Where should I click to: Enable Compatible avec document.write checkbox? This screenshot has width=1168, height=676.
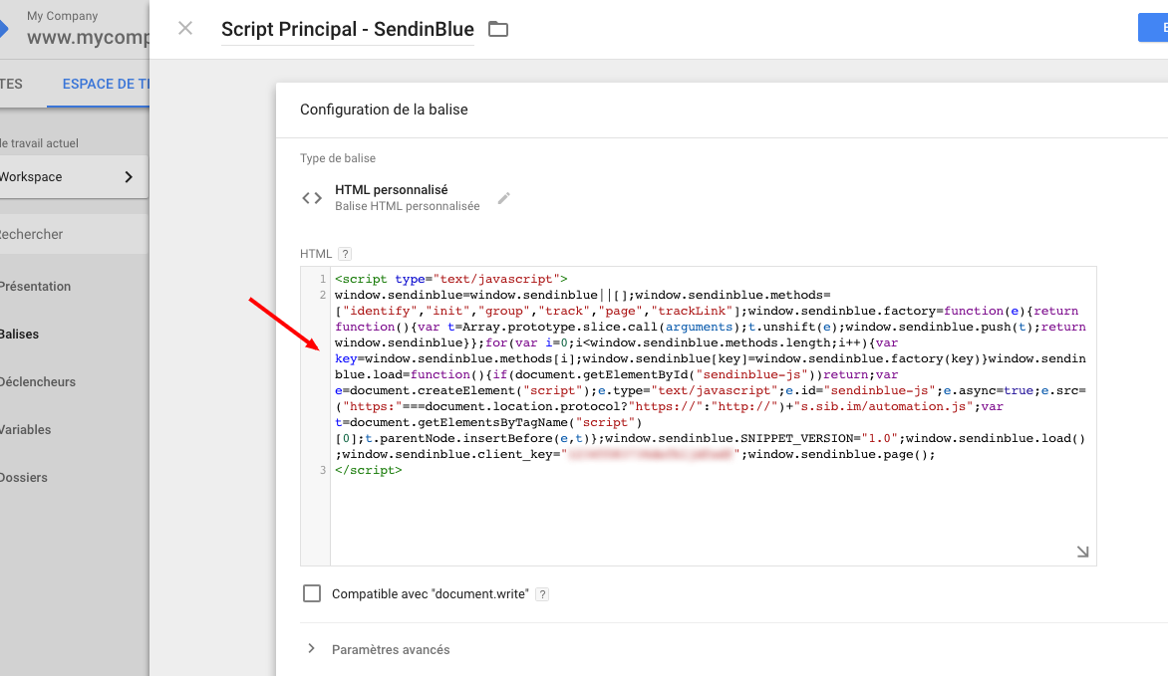click(x=312, y=593)
